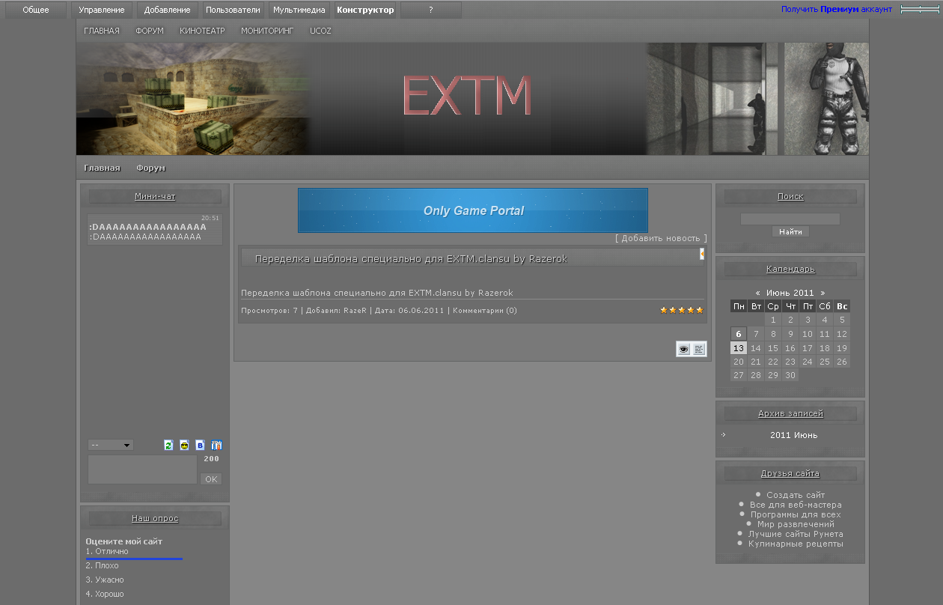Select poll answer 3. Ужасно
This screenshot has width=943, height=605.
pyautogui.click(x=105, y=580)
